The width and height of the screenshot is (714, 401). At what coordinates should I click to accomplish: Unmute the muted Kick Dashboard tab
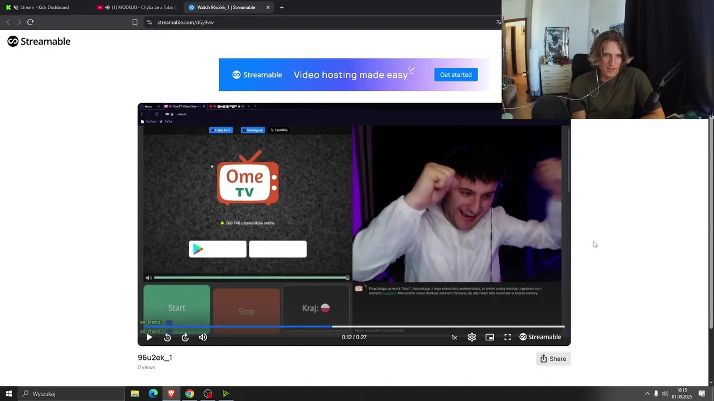(x=15, y=7)
